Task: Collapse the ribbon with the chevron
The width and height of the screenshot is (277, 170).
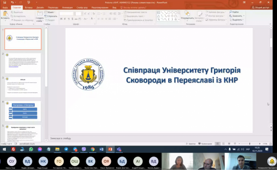Action: [x=270, y=24]
